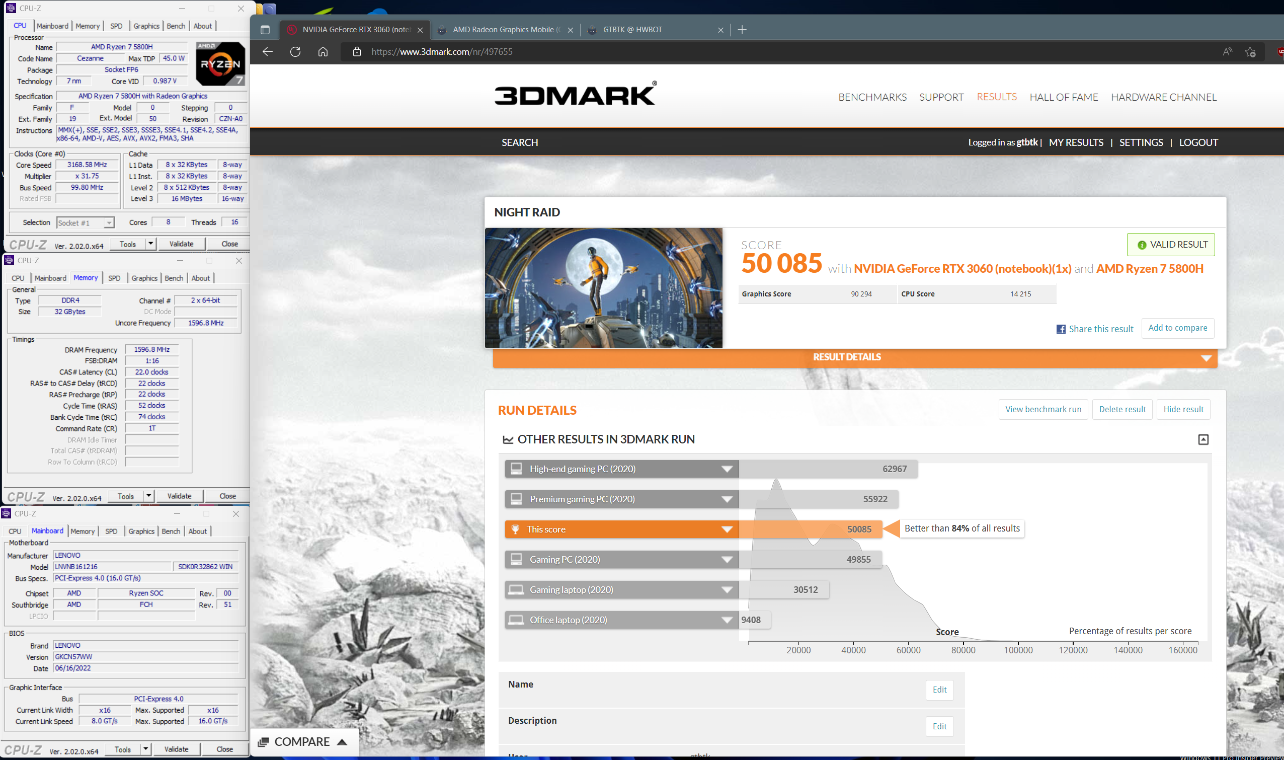Go to browser home page

323,51
